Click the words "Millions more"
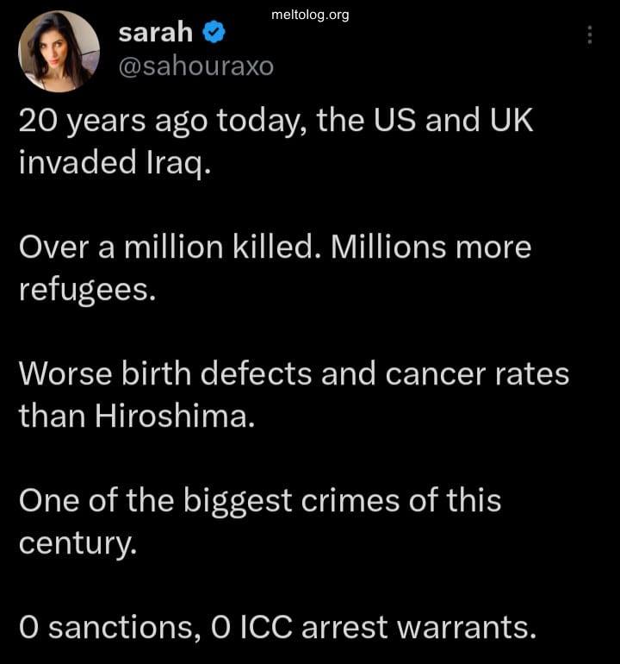Screen dimensions: 620x664 (431, 247)
